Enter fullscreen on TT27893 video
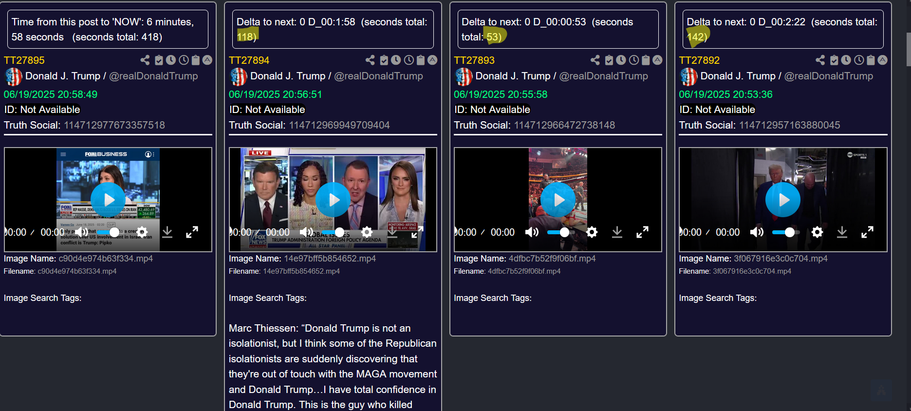 [x=642, y=232]
